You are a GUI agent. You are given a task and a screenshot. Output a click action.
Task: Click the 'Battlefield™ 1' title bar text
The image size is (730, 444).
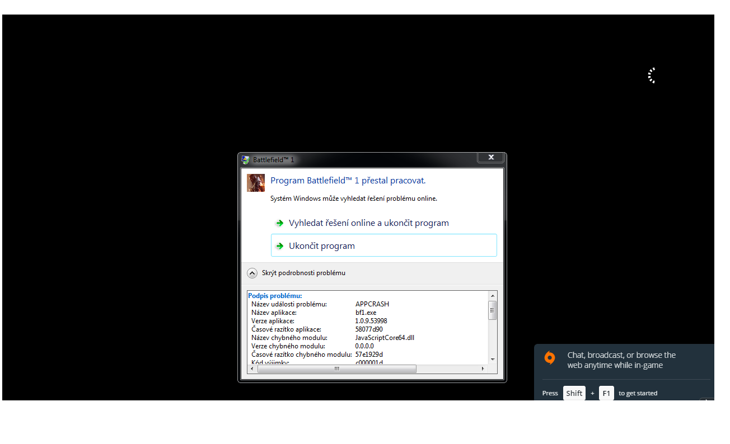(x=274, y=160)
